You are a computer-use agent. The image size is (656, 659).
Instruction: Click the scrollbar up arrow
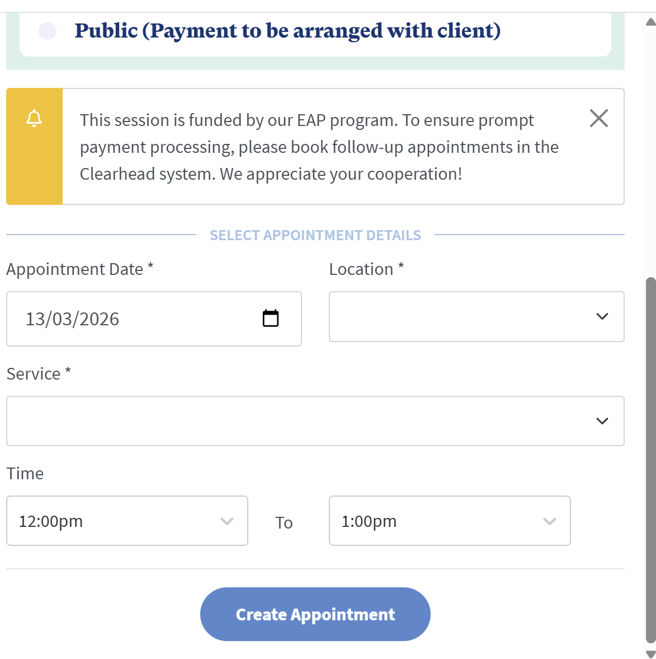tap(650, 22)
